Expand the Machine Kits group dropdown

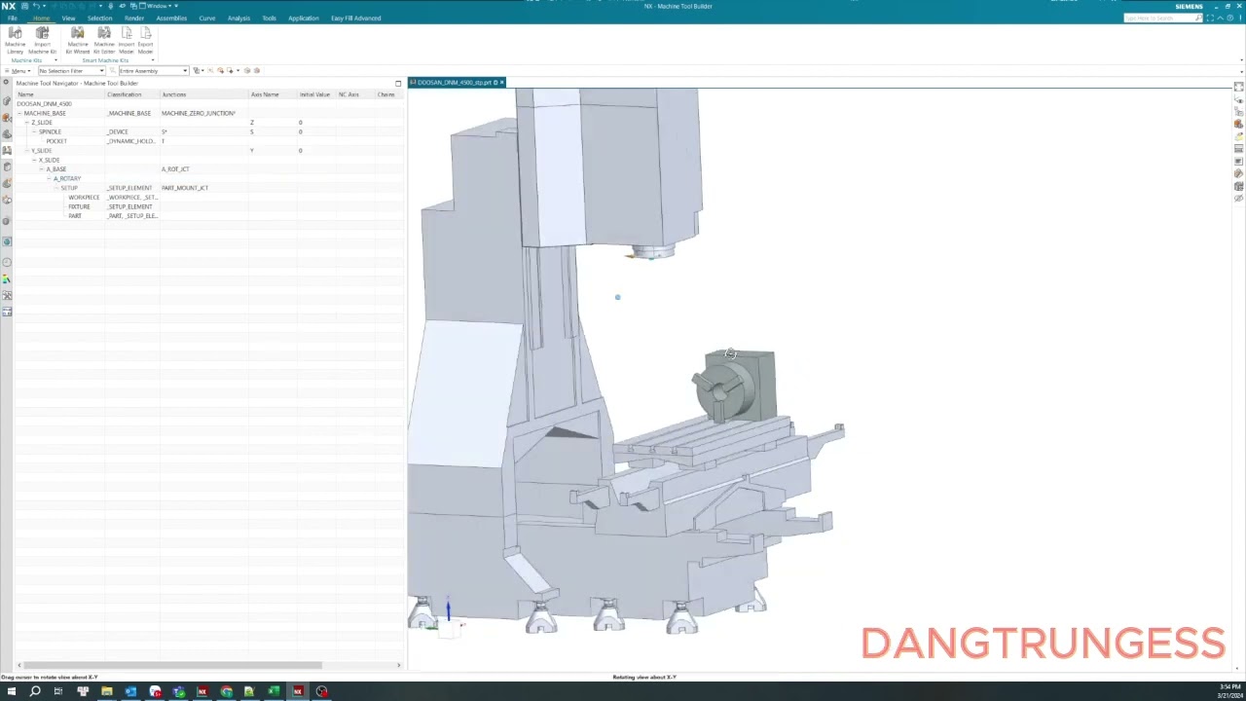pos(55,60)
